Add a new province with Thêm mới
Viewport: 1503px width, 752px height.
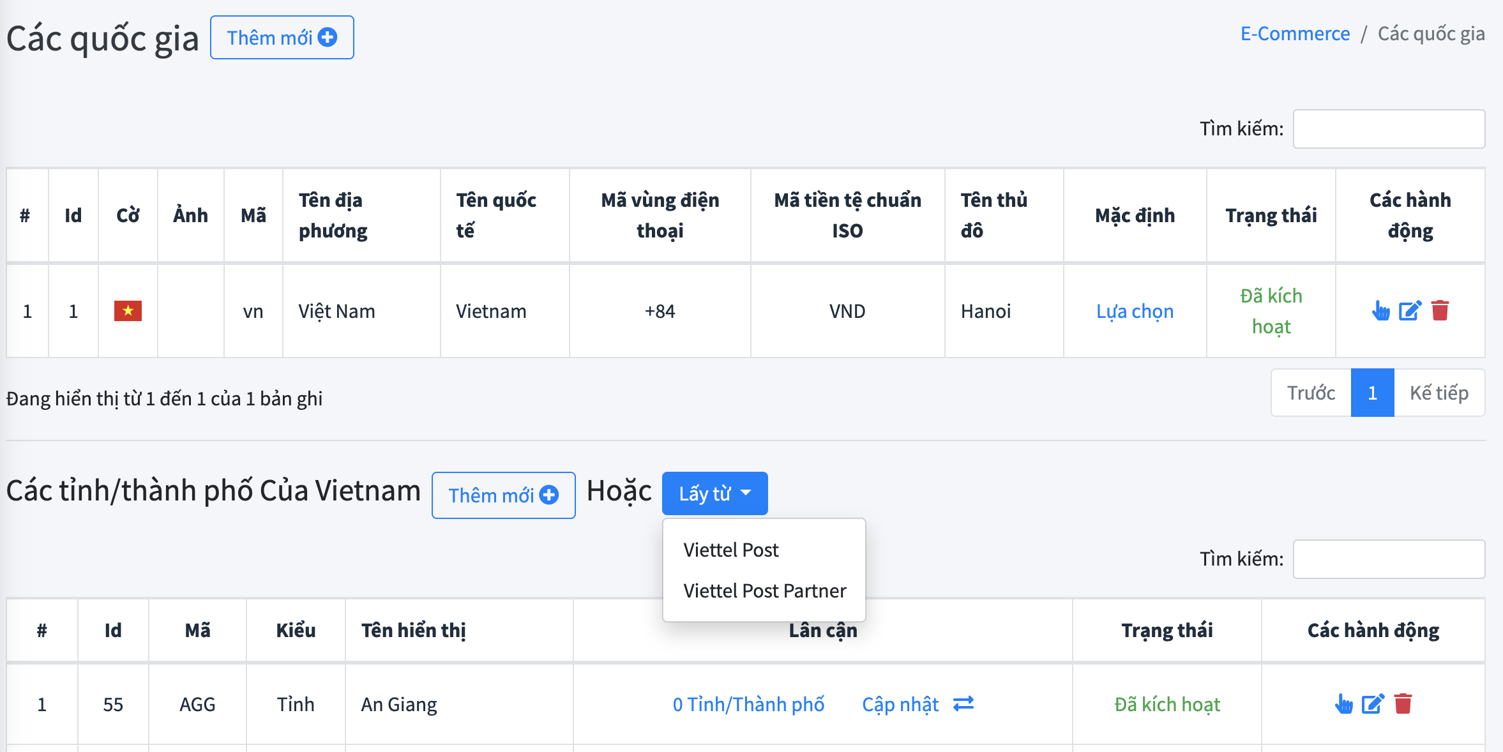tap(503, 495)
